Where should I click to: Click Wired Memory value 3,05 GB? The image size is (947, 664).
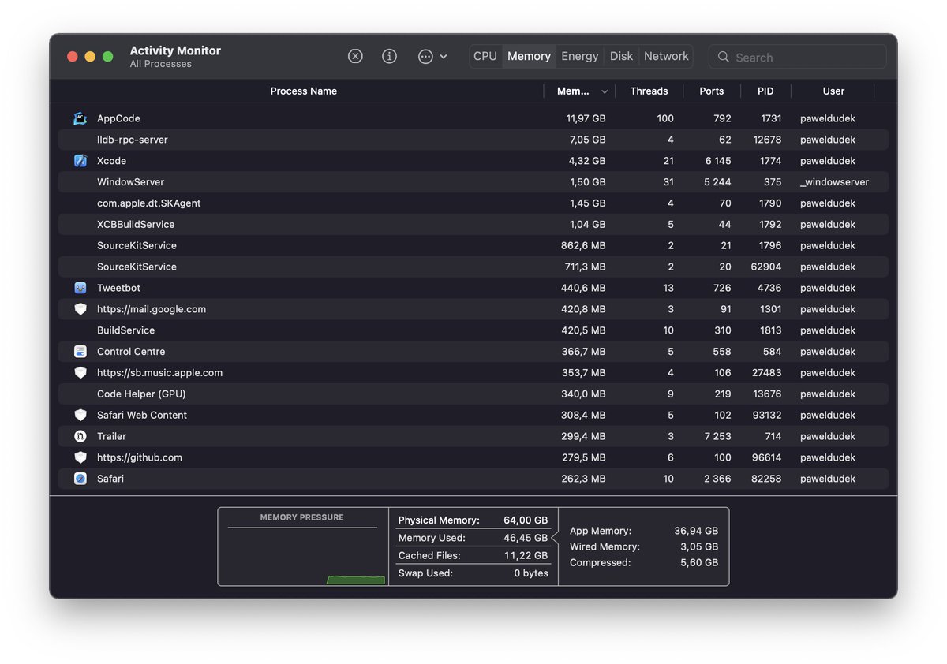click(699, 546)
